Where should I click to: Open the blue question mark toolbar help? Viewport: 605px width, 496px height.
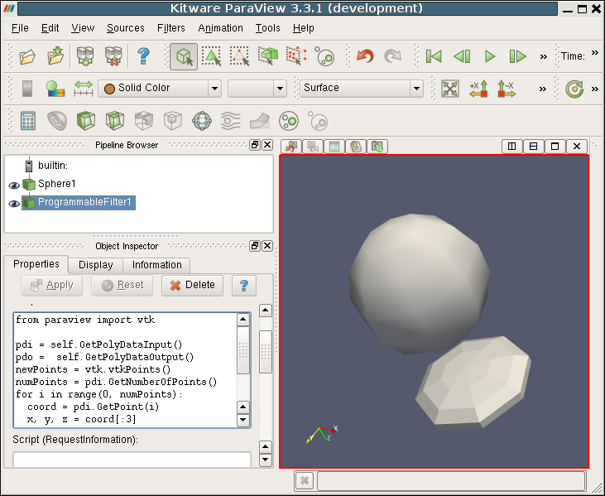pyautogui.click(x=143, y=56)
